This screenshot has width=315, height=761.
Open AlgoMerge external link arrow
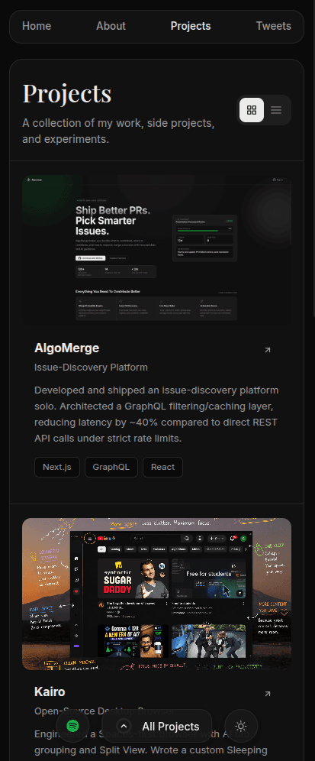coord(268,350)
